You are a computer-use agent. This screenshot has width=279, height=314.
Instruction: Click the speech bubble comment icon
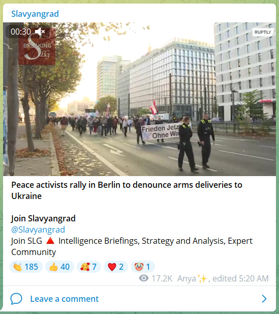pos(16,299)
